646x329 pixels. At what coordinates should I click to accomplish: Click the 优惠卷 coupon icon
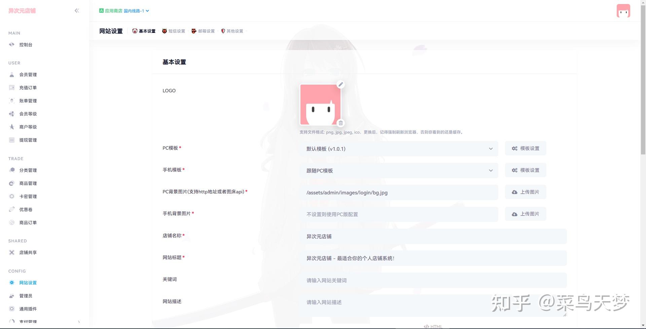[12, 209]
